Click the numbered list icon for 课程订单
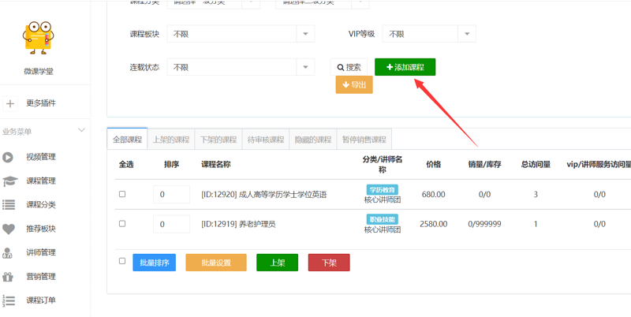 (x=9, y=300)
